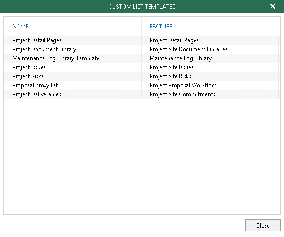Viewport: 284px width, 237px height.
Task: Click the Close button
Action: (263, 225)
